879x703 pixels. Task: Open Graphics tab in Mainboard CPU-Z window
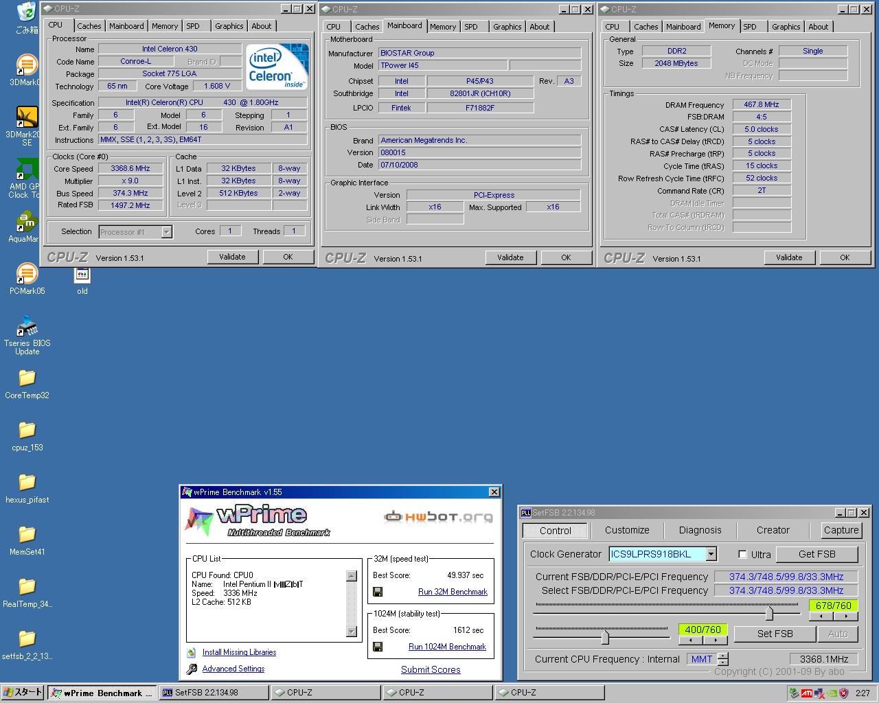(507, 27)
